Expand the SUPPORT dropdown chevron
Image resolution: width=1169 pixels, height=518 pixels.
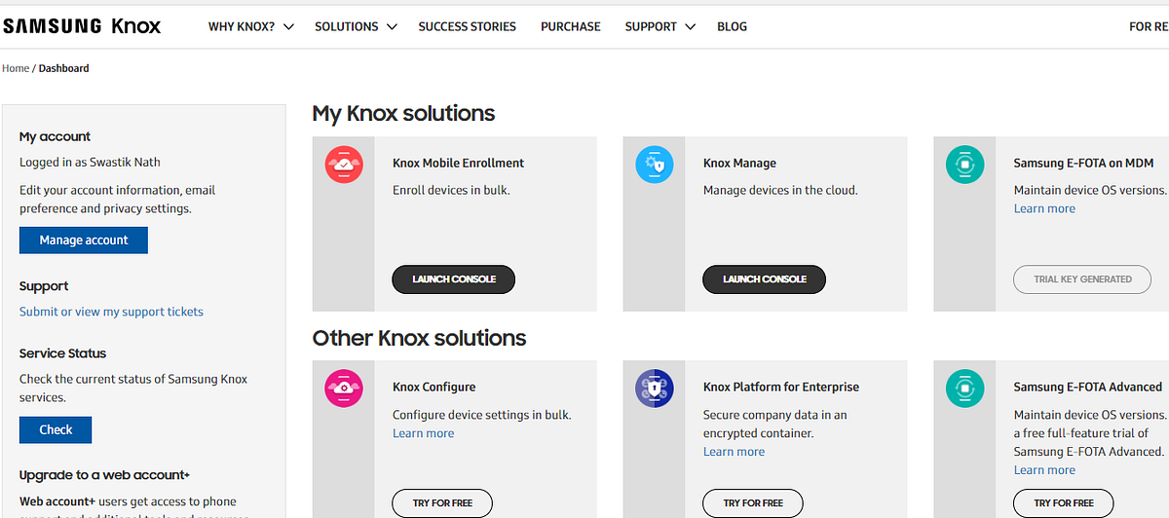690,27
